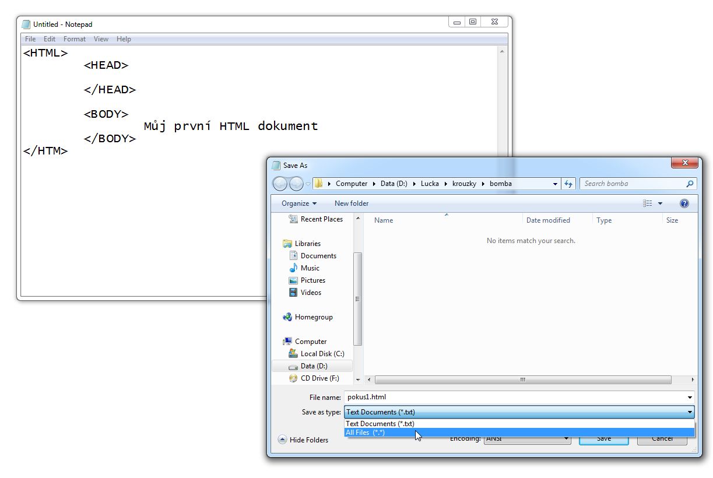Screen dimensions: 713x478
Task: Open the Organize dropdown menu
Action: pos(298,203)
